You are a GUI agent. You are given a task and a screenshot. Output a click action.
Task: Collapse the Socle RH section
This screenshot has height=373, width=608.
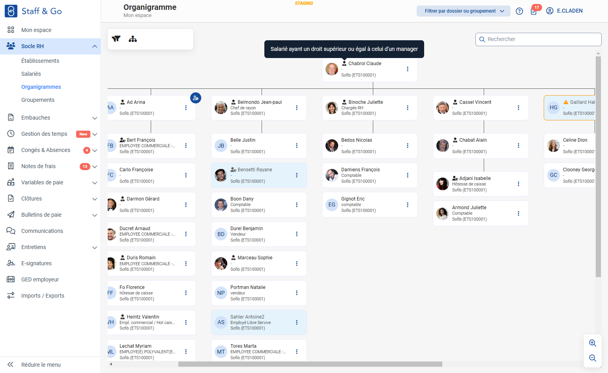point(95,46)
